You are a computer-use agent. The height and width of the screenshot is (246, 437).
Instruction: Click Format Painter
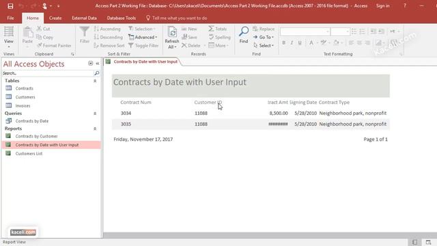coord(54,46)
